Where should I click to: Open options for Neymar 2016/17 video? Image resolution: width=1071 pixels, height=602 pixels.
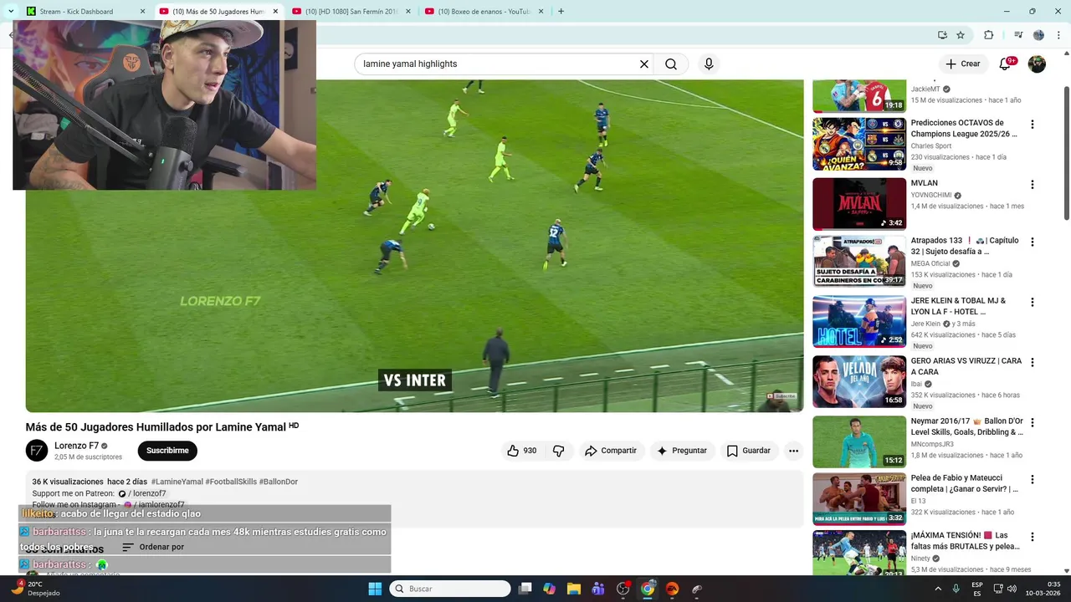click(x=1032, y=422)
